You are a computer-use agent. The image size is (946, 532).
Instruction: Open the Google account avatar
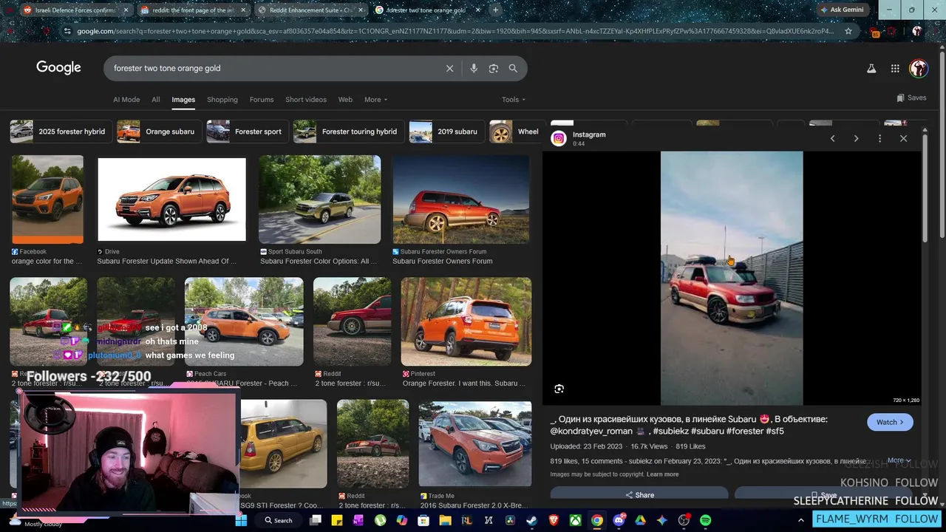(x=919, y=69)
